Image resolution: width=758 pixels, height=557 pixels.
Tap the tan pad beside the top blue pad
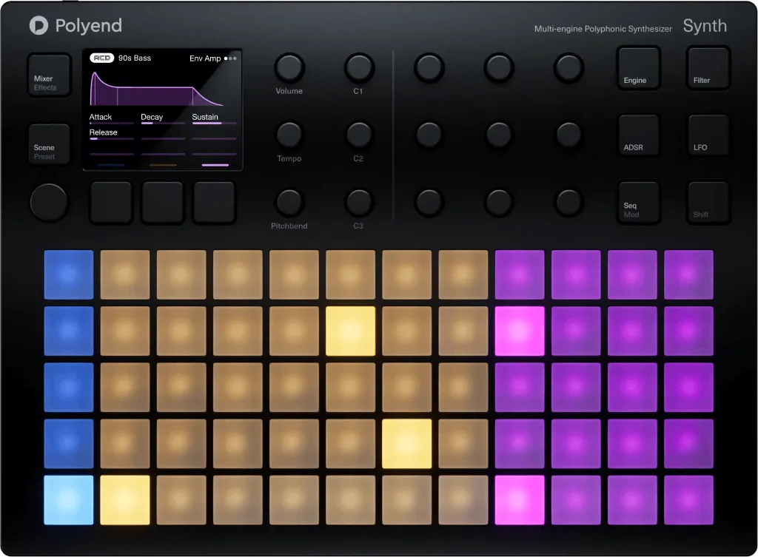click(x=124, y=274)
